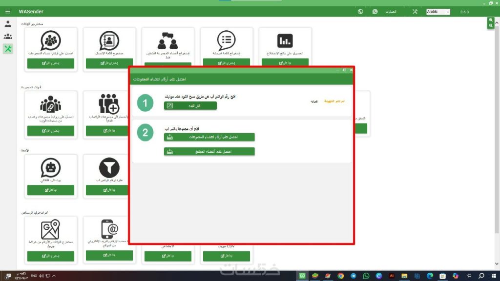Screen dimensions: 500x281
Task: Click the auto reply bot card icon
Action: 51,167
